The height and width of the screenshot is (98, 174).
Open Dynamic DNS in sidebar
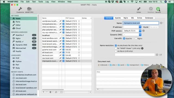[21, 45]
